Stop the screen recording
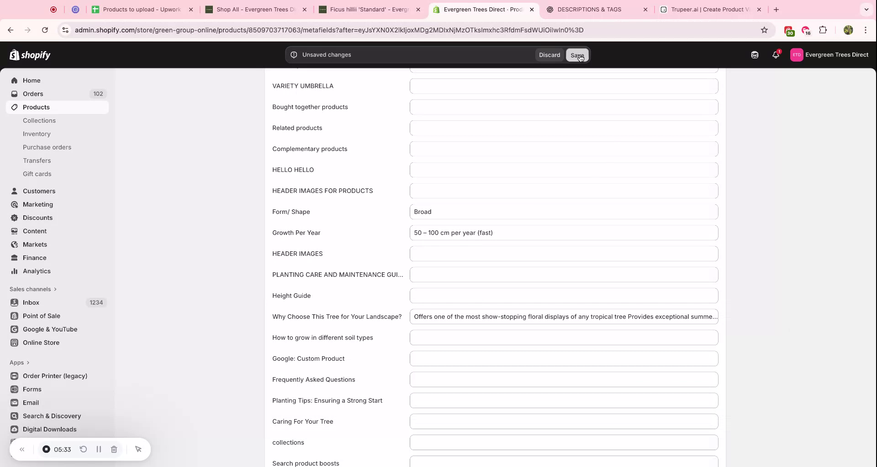 point(46,449)
